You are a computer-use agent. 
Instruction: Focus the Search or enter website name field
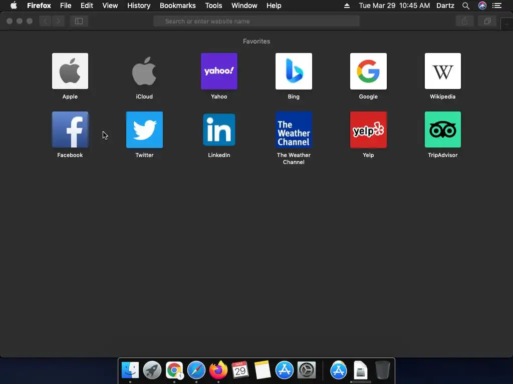pyautogui.click(x=256, y=21)
